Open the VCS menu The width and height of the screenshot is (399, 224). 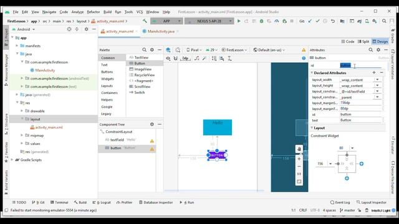pyautogui.click(x=140, y=12)
